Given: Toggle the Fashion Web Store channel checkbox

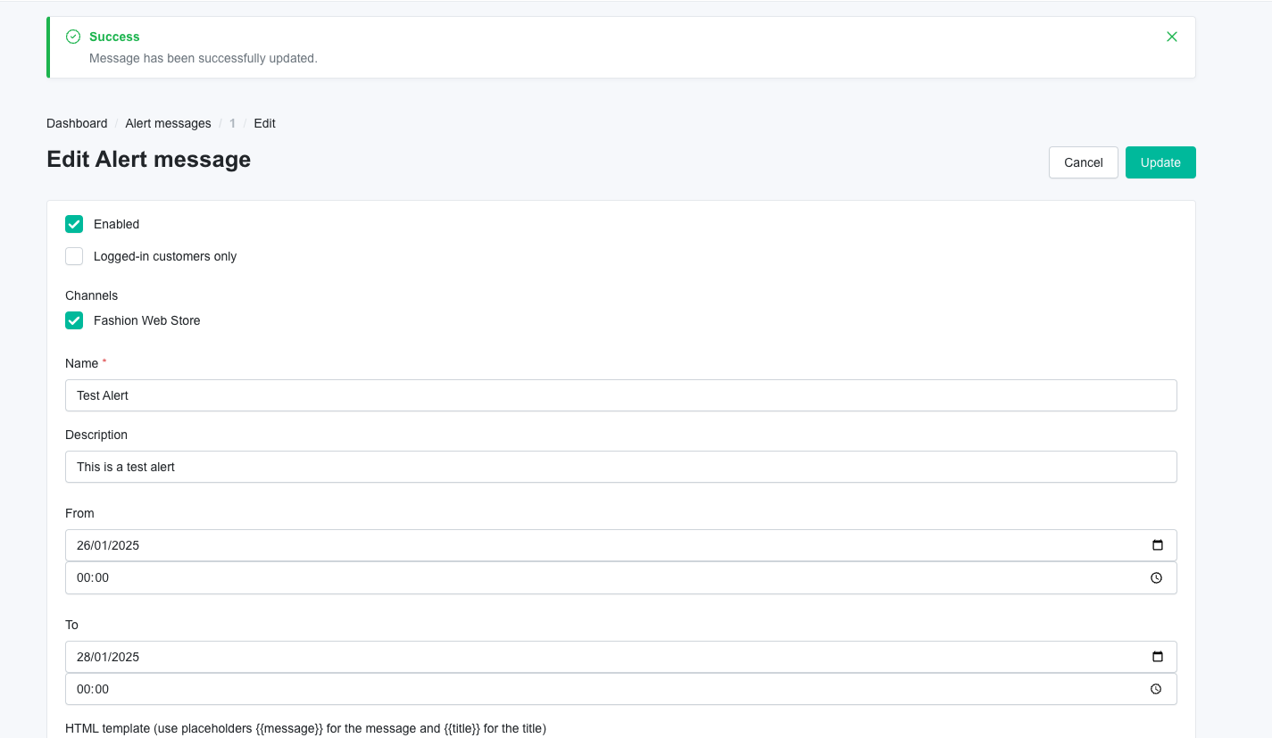Looking at the screenshot, I should point(74,320).
